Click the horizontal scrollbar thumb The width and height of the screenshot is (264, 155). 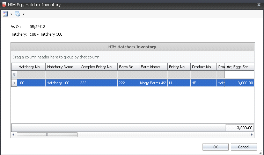pyautogui.click(x=47, y=135)
